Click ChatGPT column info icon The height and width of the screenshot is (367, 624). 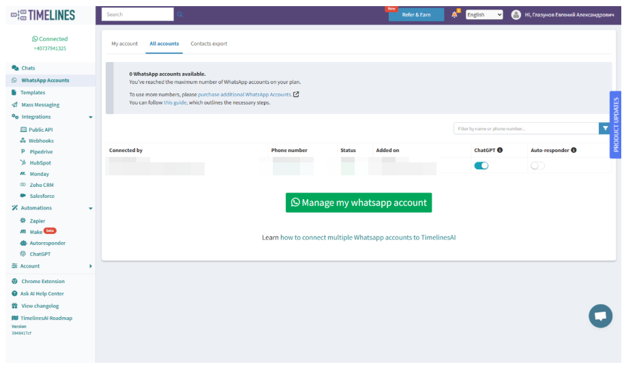click(500, 150)
